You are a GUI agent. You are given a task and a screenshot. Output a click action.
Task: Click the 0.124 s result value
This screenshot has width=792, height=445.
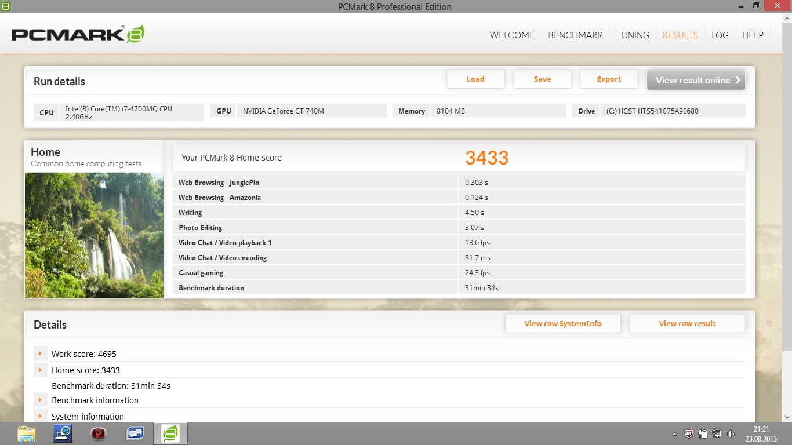pos(477,198)
